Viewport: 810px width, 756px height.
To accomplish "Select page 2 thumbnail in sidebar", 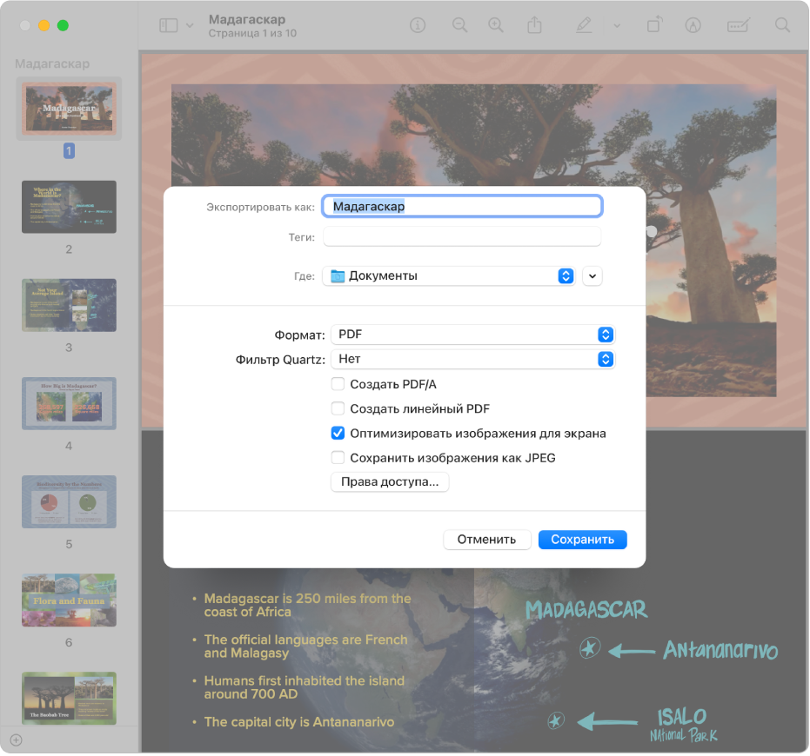I will (70, 207).
